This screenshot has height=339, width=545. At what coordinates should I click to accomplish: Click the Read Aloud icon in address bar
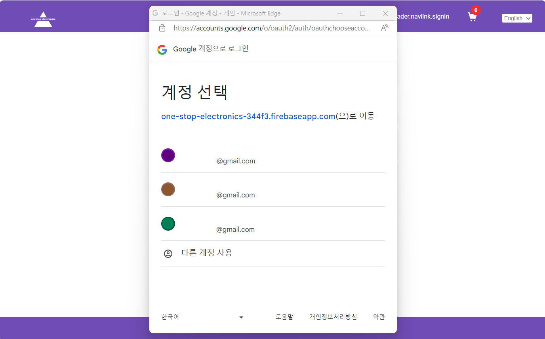384,28
